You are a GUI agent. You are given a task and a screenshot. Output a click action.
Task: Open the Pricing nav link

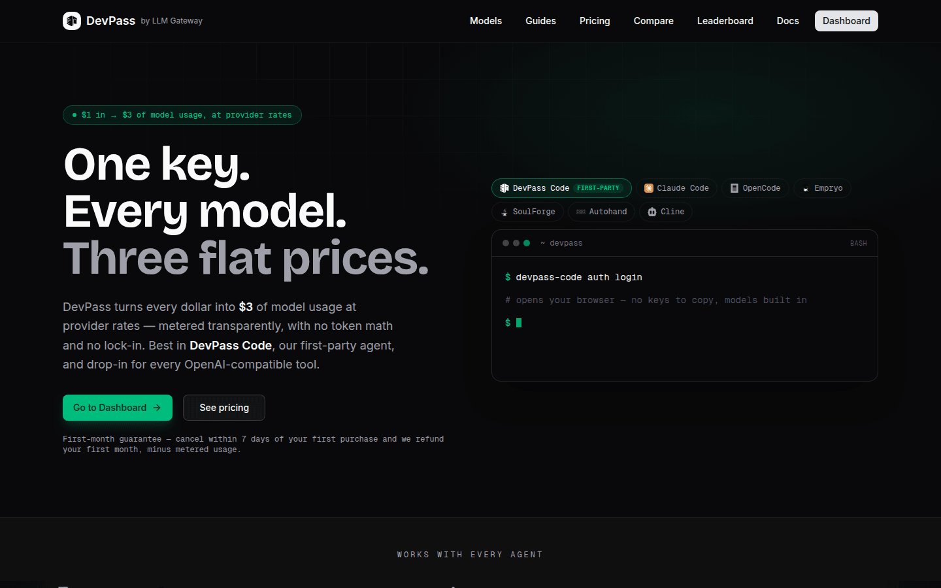[x=595, y=21]
